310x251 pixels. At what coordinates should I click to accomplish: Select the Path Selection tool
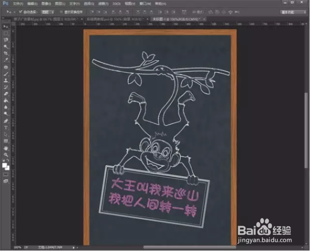(x=6, y=134)
